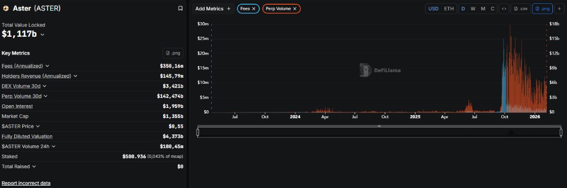Remove the Fees metric chip
The height and width of the screenshot is (188, 567).
254,8
